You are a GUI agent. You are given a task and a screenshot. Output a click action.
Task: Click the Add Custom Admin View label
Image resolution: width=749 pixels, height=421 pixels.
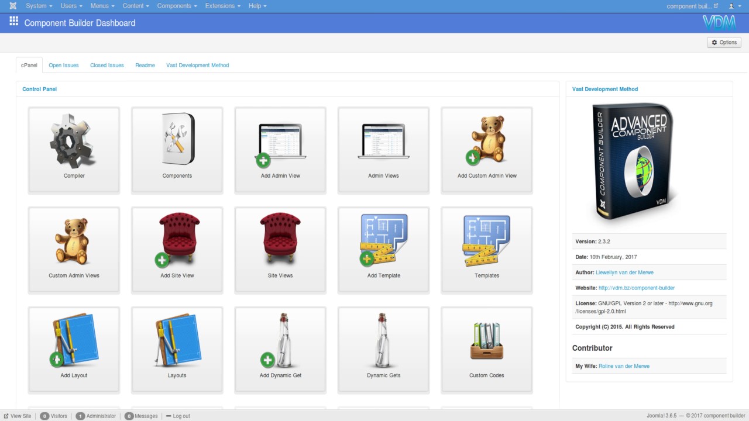pos(487,175)
